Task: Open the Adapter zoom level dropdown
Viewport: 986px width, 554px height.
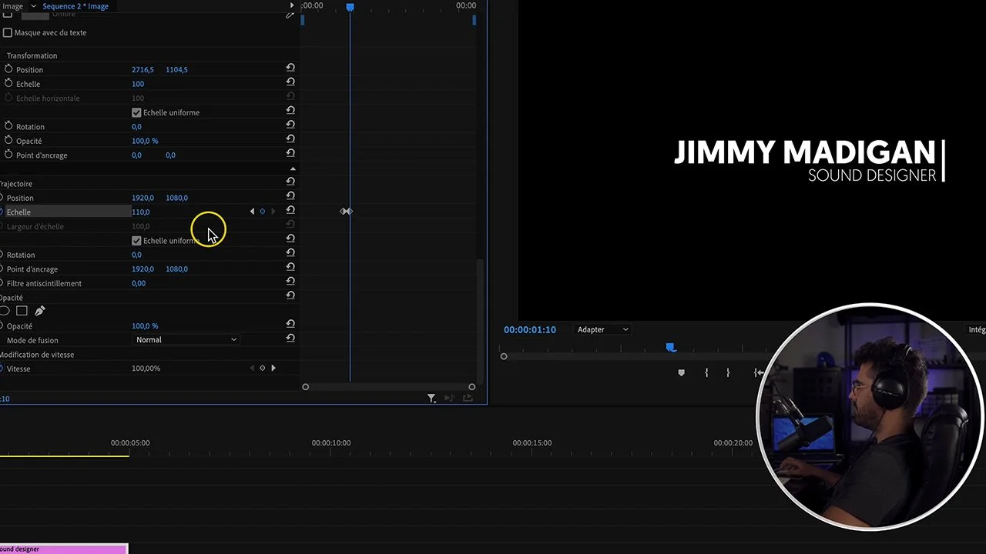Action: click(x=602, y=329)
